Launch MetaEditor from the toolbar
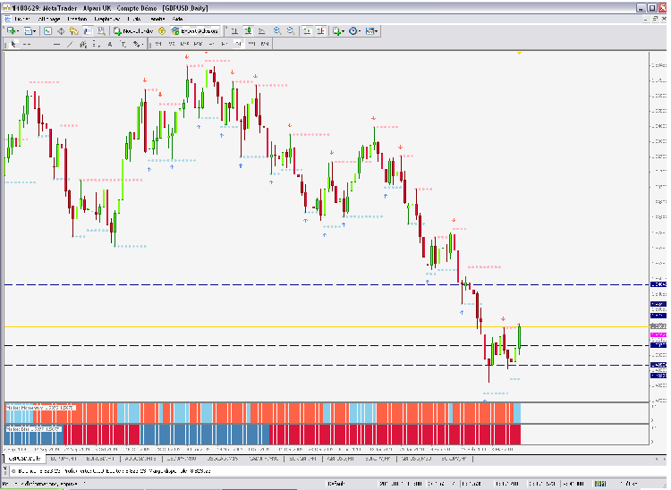The image size is (671, 490). (x=162, y=30)
